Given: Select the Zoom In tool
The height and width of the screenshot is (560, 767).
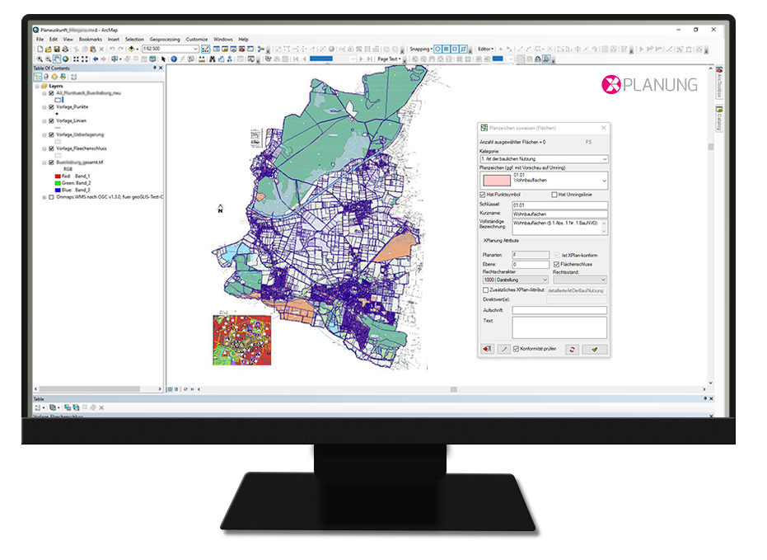Looking at the screenshot, I should (39, 59).
